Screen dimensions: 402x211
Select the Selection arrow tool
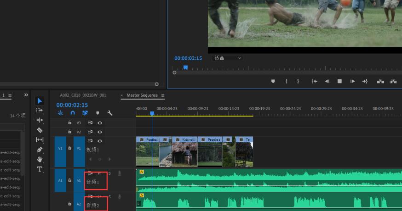pos(40,101)
